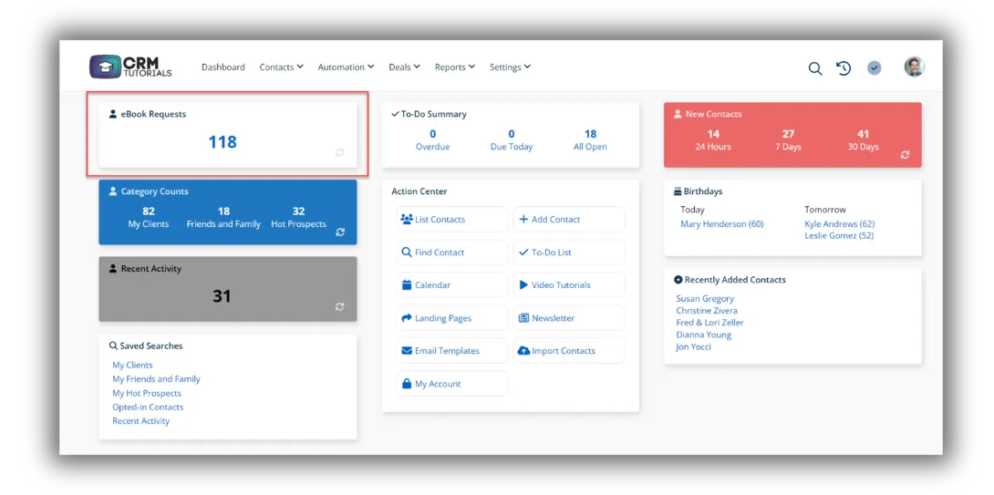
Task: Refresh the eBook Requests widget
Action: click(x=340, y=152)
